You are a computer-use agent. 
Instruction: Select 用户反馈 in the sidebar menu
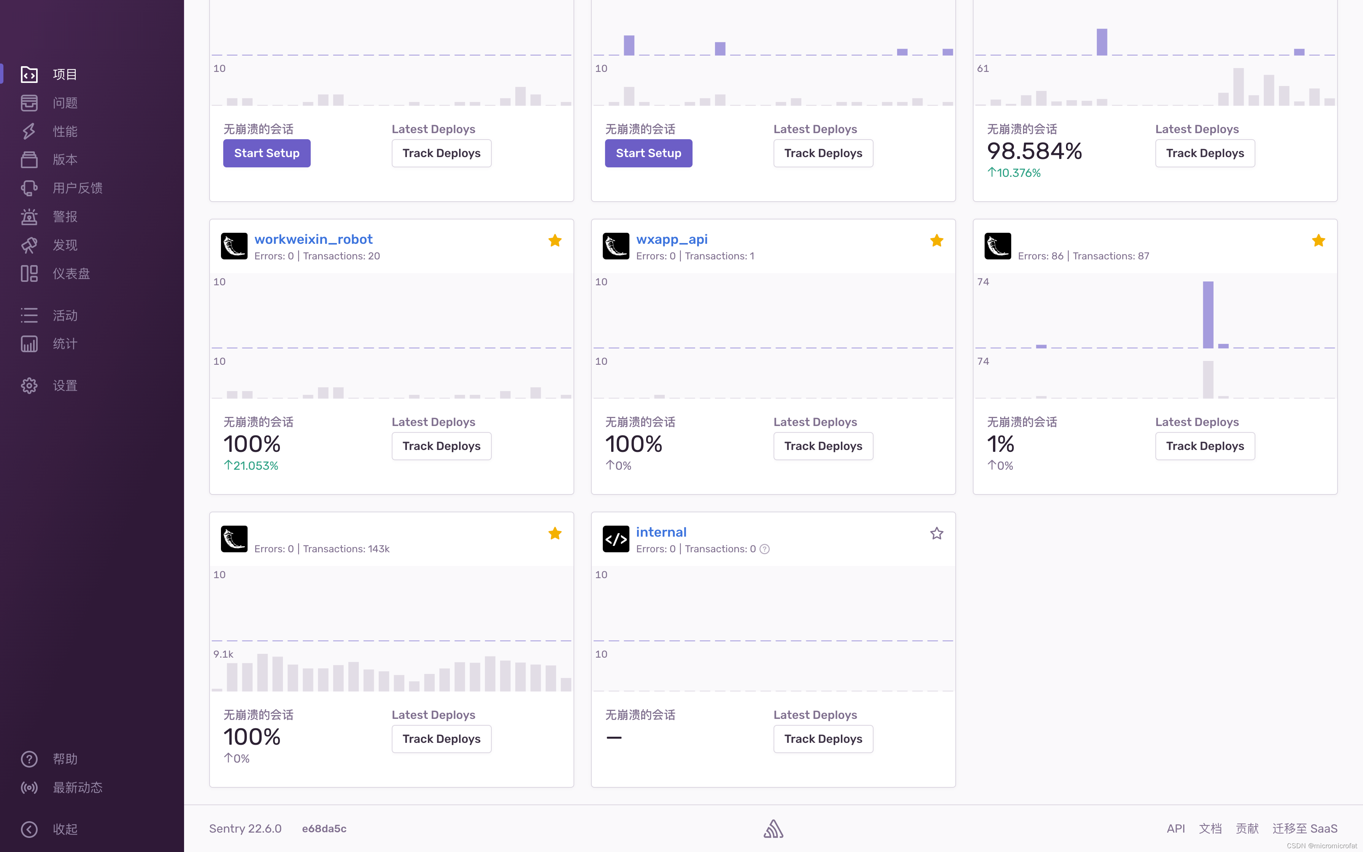point(78,188)
